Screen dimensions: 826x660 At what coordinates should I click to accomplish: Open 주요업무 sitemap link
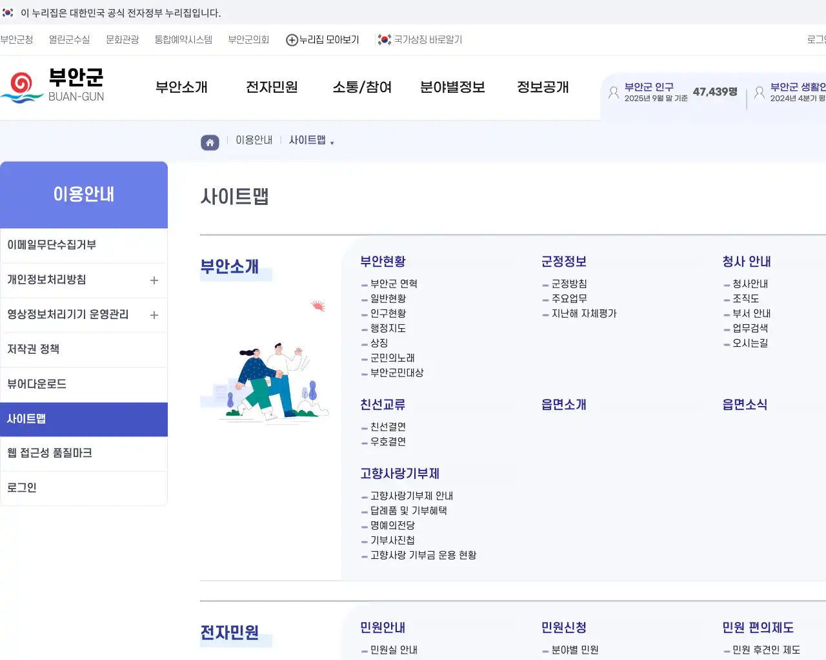click(x=569, y=298)
